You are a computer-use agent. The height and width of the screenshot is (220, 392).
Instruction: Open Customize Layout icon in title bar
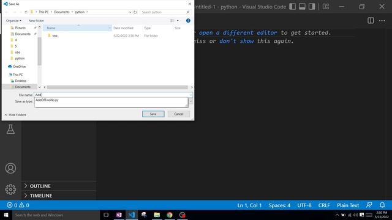326,7
